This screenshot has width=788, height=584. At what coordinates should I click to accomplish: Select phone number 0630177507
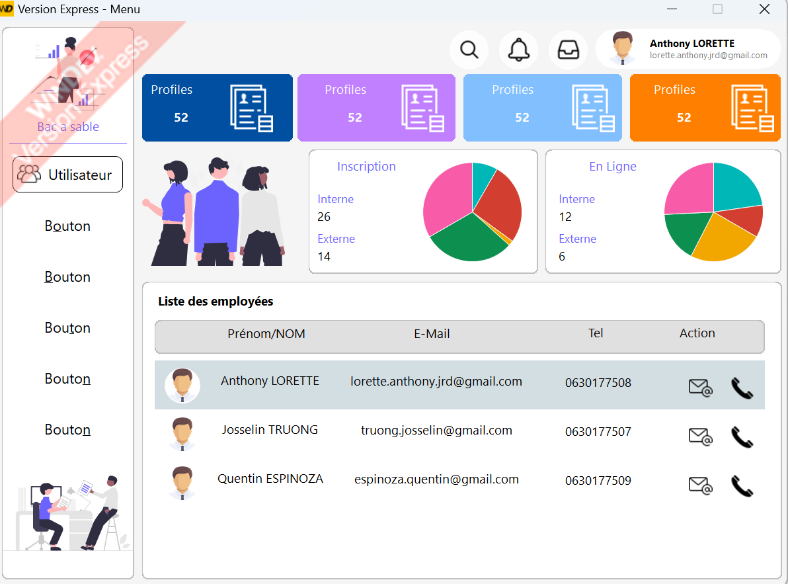598,431
